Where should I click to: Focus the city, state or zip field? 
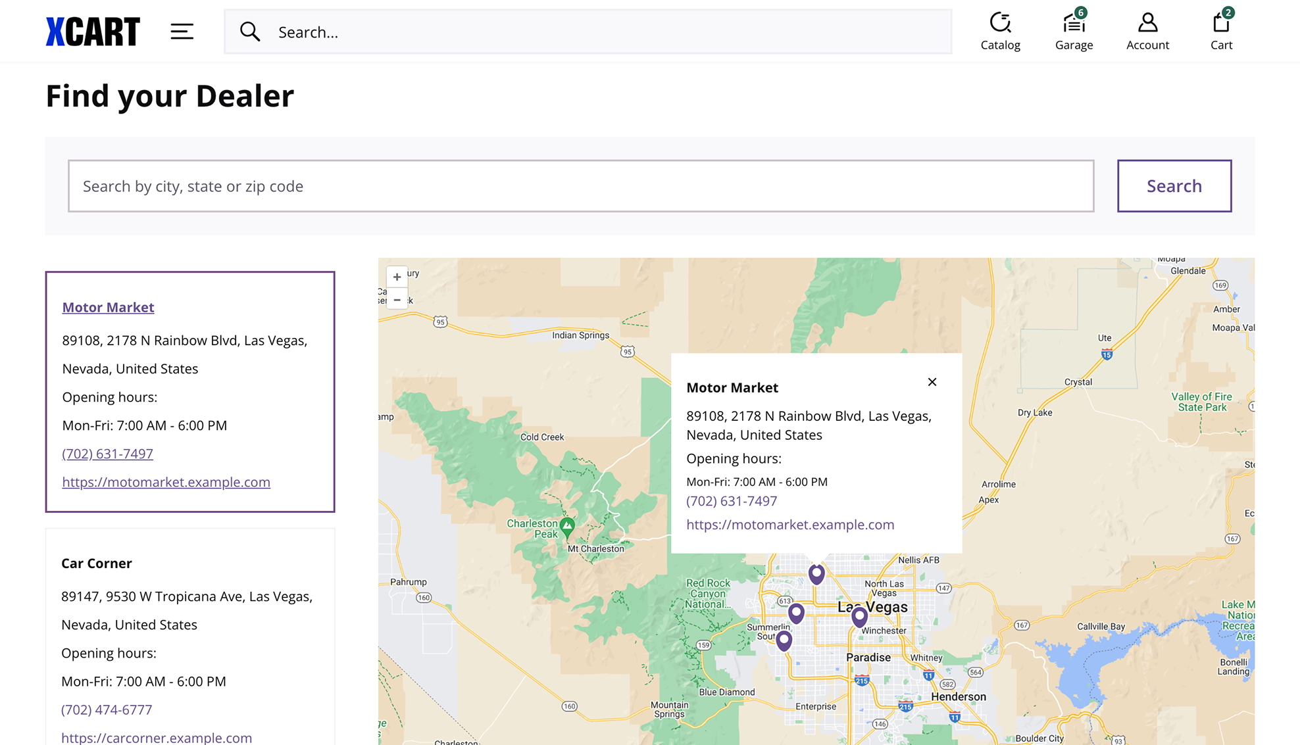(580, 186)
